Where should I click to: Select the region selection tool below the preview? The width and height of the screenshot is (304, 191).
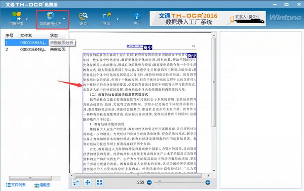click(76, 182)
